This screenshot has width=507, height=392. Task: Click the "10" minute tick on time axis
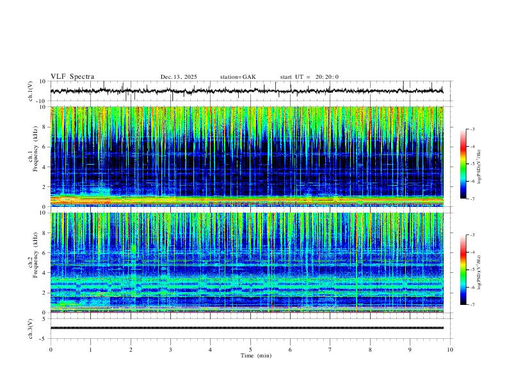pyautogui.click(x=450, y=350)
